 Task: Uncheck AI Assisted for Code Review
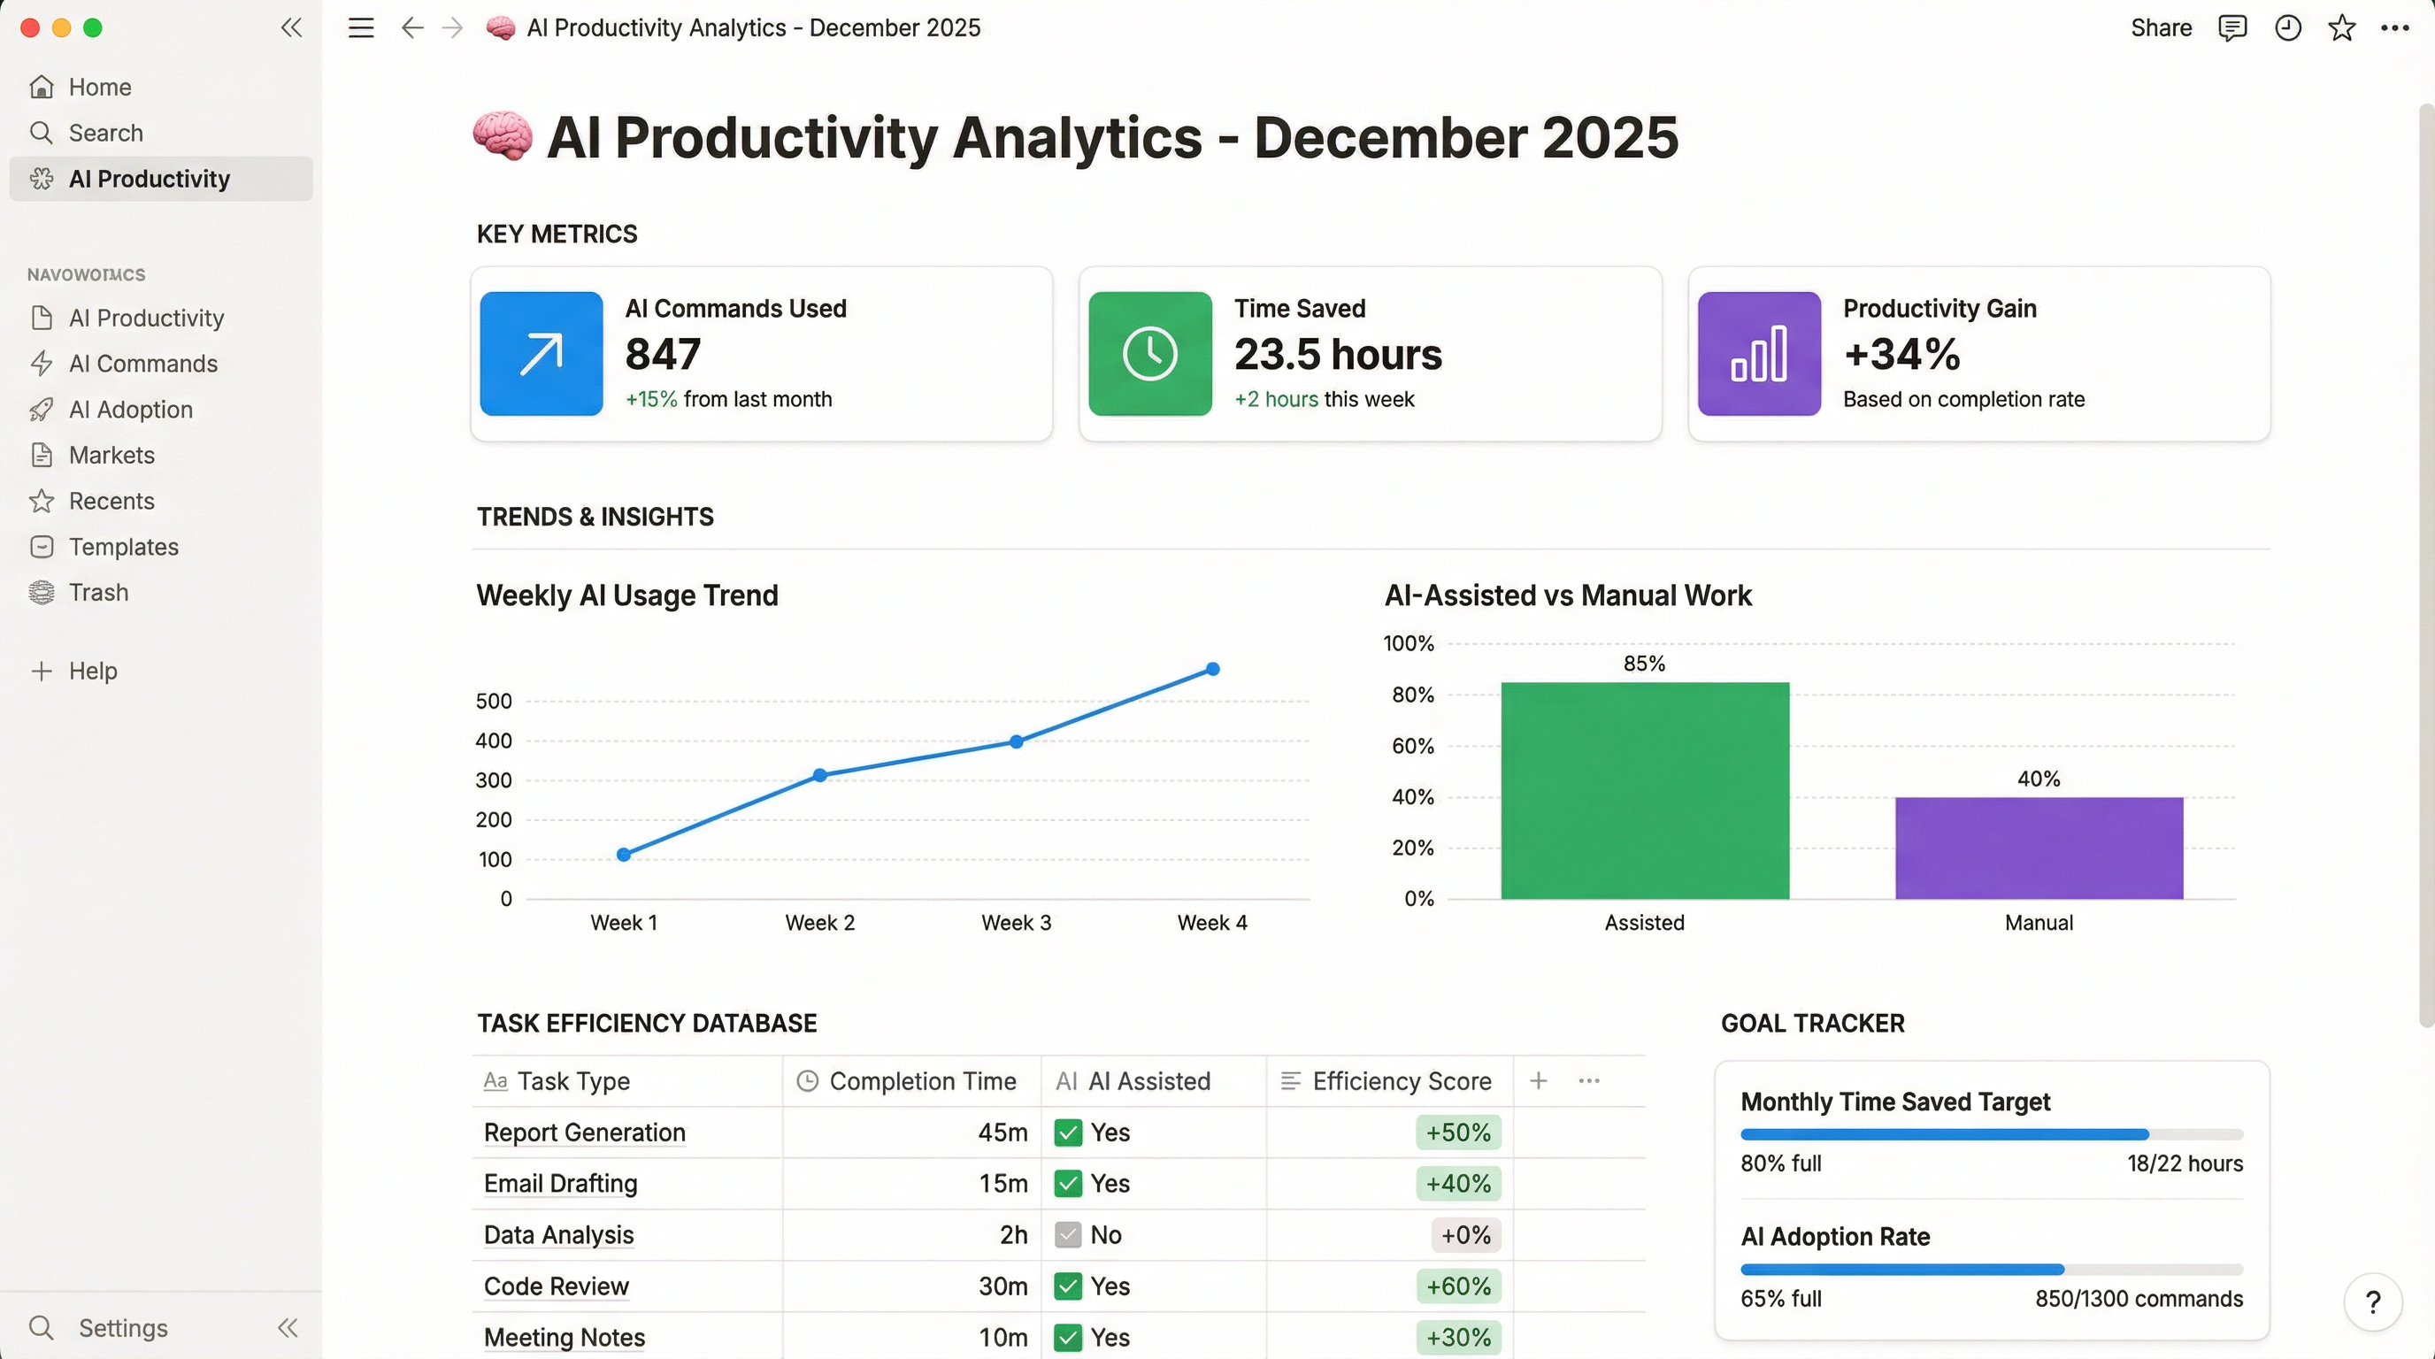(x=1069, y=1286)
